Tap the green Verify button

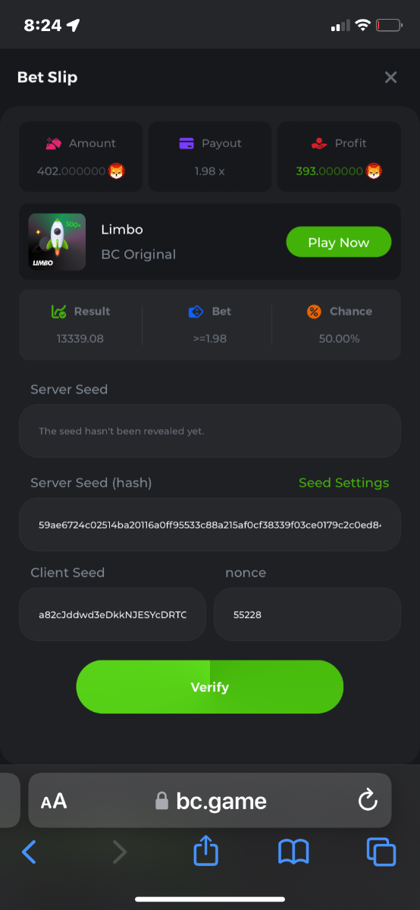point(210,687)
